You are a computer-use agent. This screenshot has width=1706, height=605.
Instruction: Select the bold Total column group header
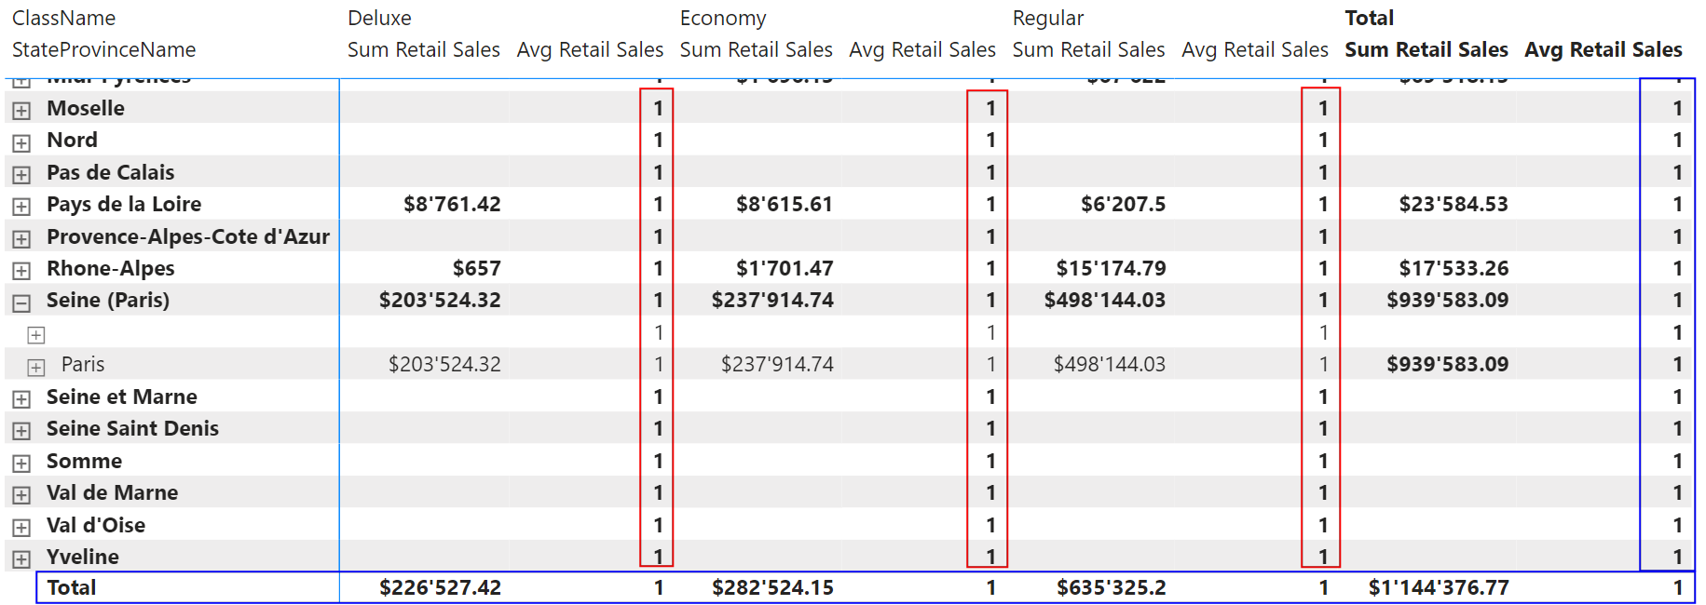pos(1369,19)
